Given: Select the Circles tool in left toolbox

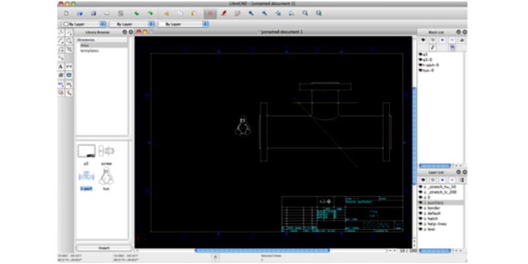Looking at the screenshot, I should 69,41.
